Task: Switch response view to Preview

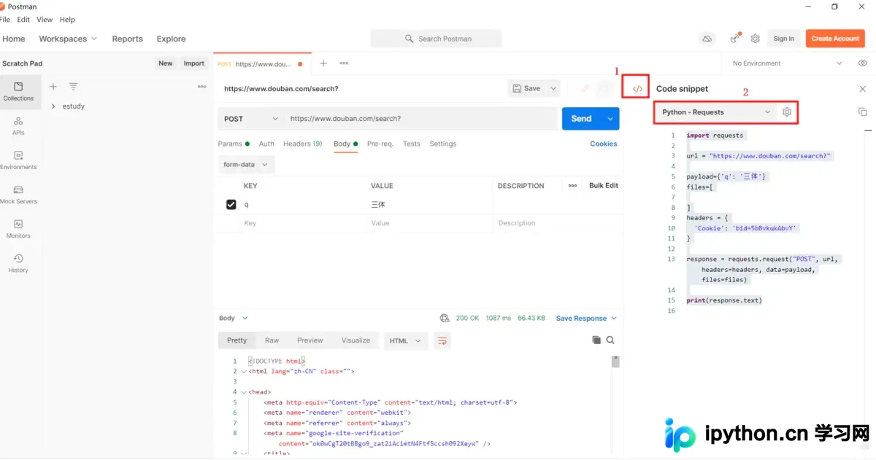Action: [310, 340]
